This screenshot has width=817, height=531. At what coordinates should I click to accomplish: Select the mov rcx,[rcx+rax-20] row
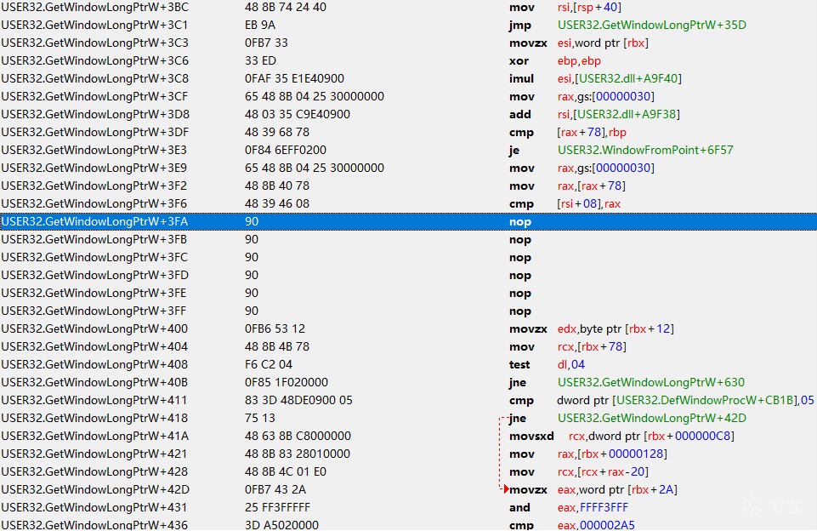pyautogui.click(x=408, y=471)
